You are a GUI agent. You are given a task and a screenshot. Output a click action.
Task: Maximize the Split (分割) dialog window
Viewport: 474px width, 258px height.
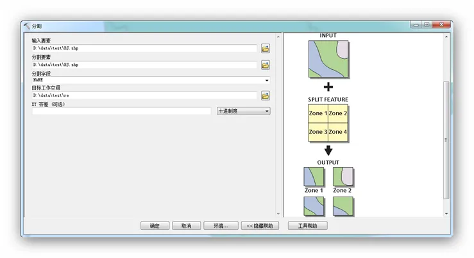[426, 25]
